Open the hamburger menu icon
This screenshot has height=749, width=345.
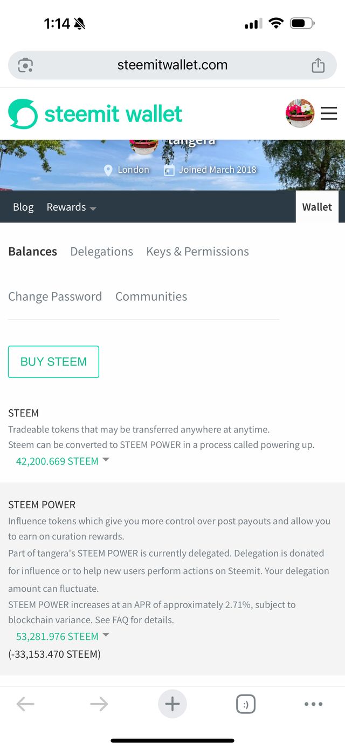pos(329,113)
